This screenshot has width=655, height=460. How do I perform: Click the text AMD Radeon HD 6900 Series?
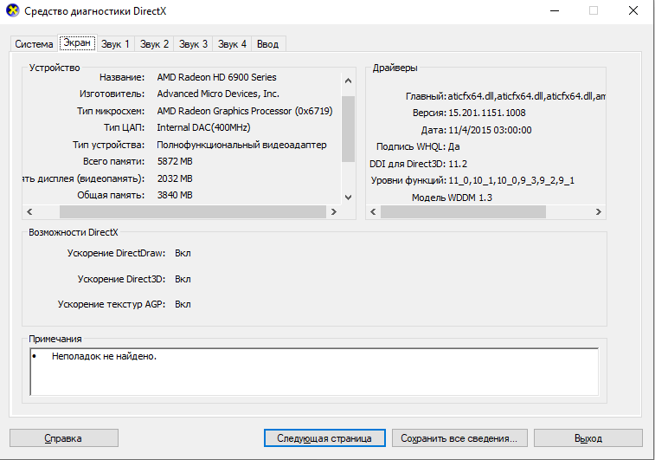click(x=217, y=77)
